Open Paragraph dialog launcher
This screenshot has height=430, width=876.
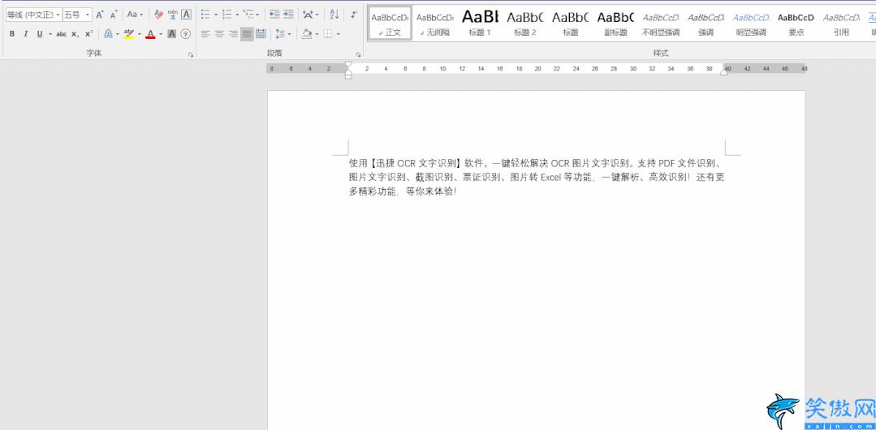(x=359, y=54)
